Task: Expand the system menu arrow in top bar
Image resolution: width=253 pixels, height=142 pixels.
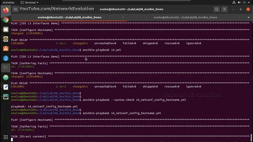Action: 249,2
